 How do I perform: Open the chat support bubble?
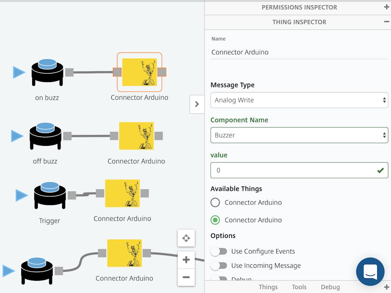pyautogui.click(x=370, y=272)
